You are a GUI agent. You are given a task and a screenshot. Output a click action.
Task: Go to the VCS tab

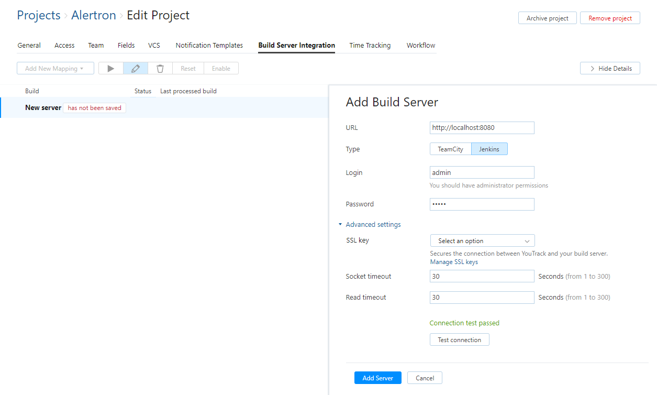click(x=154, y=46)
